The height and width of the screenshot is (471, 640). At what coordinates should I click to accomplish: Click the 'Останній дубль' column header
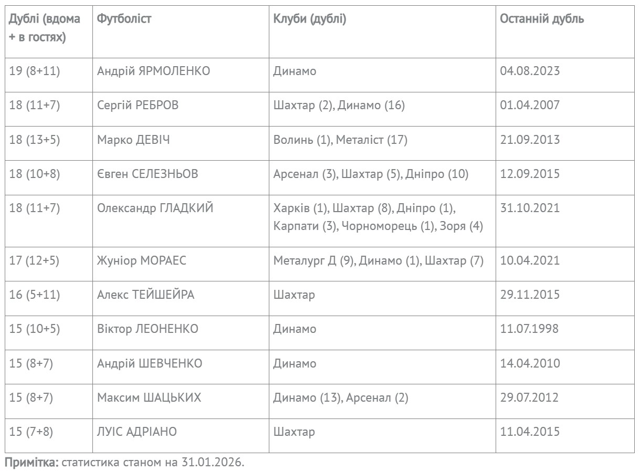(542, 19)
